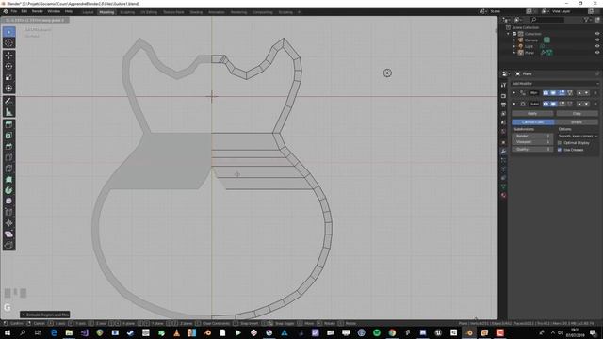Viewport: 603px width, 339px height.
Task: Adjust the Render subdivisions field
Action: pos(532,136)
